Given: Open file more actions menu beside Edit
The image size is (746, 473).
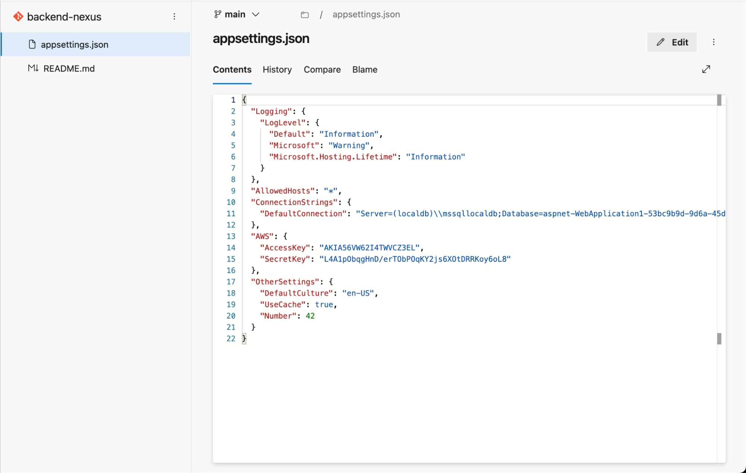Looking at the screenshot, I should tap(714, 42).
